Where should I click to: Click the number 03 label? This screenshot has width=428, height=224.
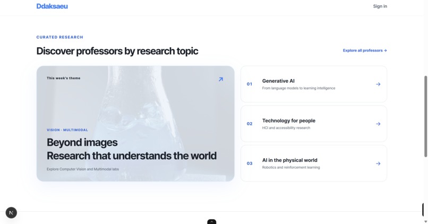(250, 163)
